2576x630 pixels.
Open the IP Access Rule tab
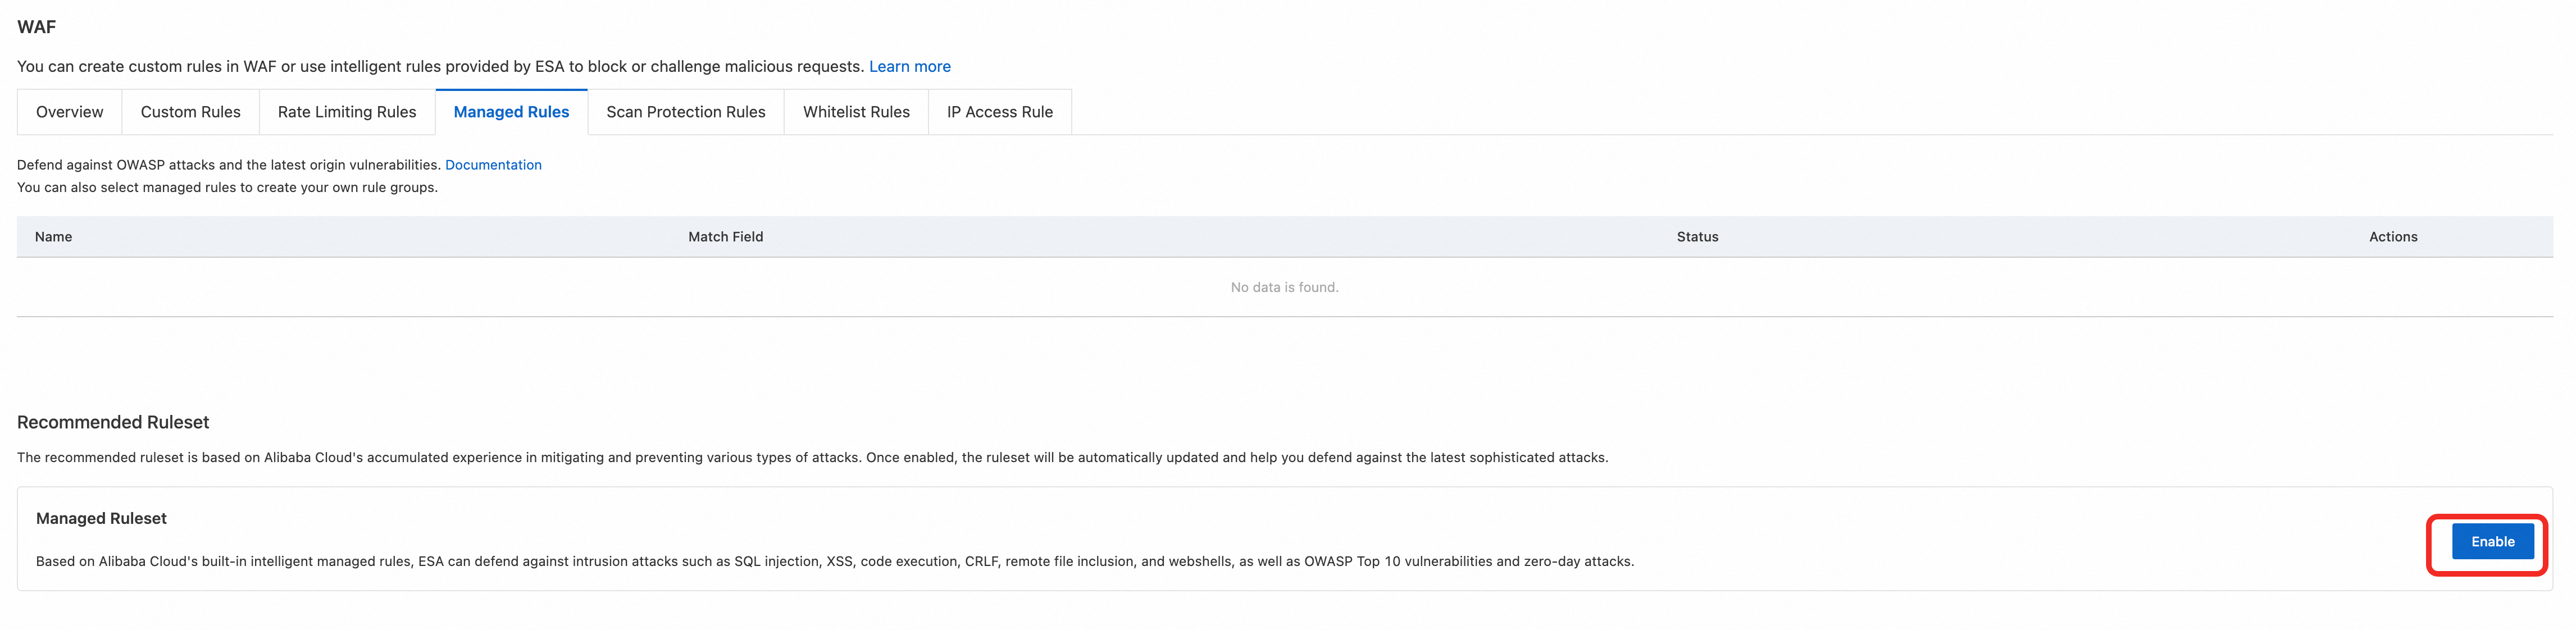(999, 112)
